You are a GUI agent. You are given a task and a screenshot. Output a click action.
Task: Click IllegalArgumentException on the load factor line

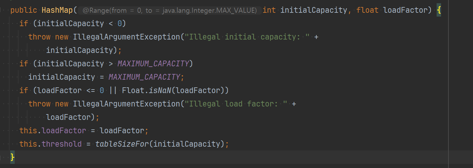(126, 104)
